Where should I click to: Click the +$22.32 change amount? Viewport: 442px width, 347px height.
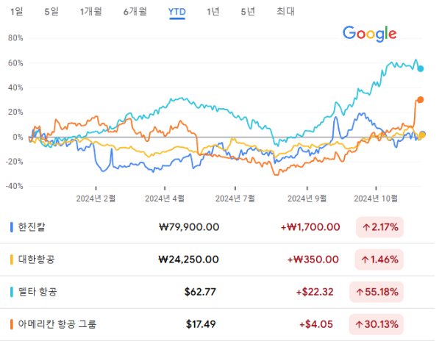(315, 292)
